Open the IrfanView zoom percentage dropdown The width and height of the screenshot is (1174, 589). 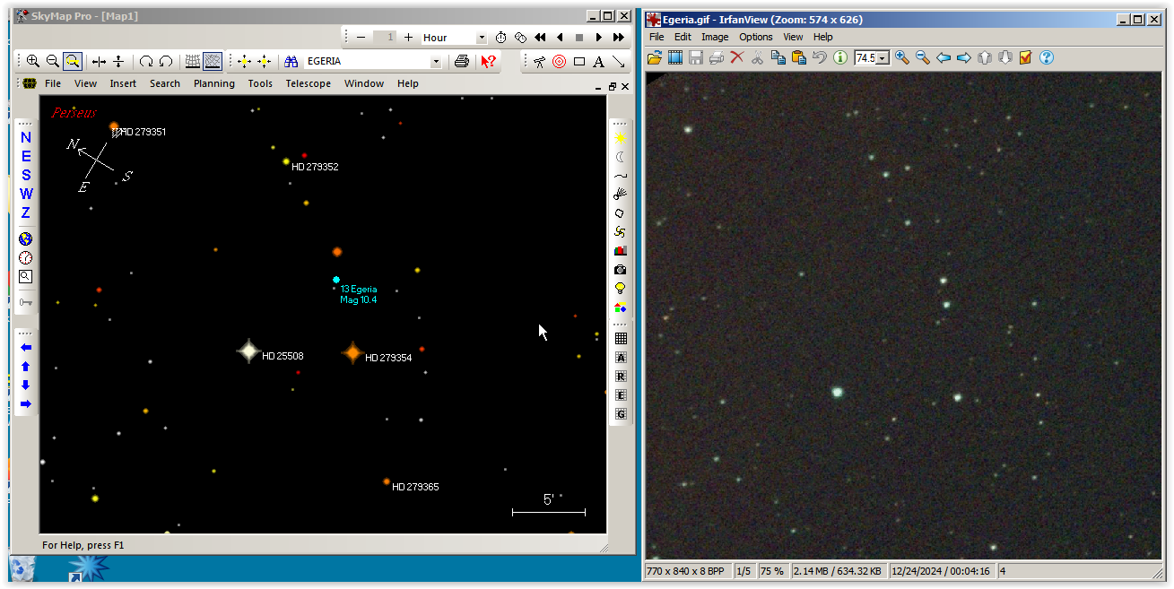(x=883, y=58)
